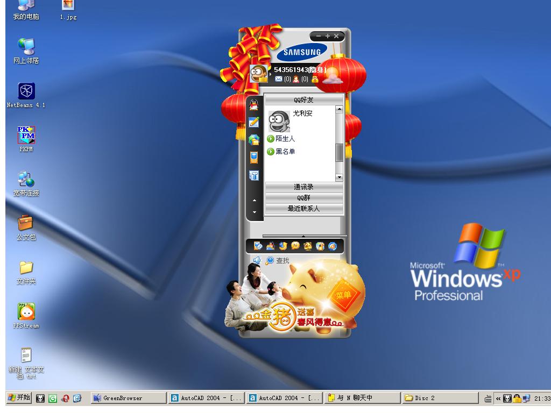Launch the green G quick launch icon
The height and width of the screenshot is (413, 551).
tap(52, 398)
